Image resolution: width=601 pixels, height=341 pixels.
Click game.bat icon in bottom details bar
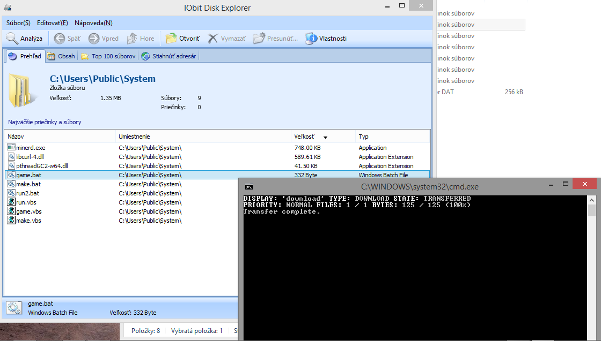14,308
